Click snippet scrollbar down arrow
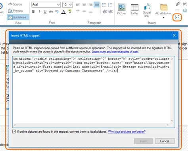This screenshot has width=188, height=151. (x=172, y=121)
